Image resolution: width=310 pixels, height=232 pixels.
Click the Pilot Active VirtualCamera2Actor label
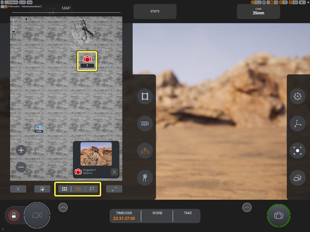tap(25, 7)
